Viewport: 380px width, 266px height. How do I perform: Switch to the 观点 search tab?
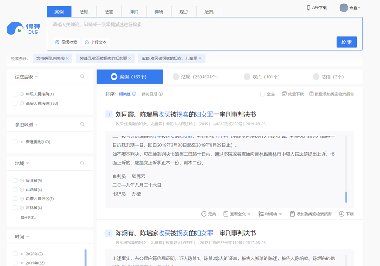pyautogui.click(x=184, y=11)
